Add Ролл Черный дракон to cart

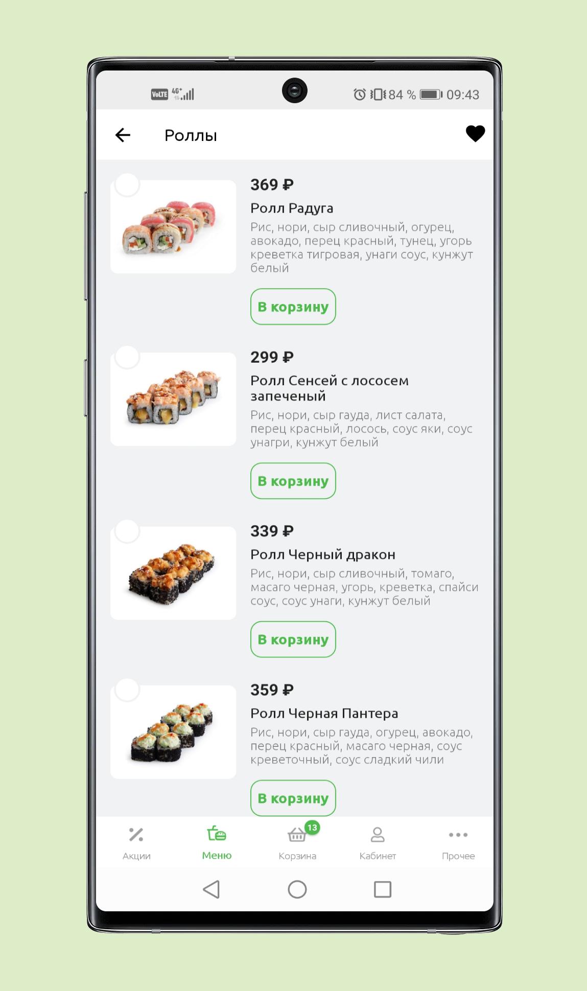[x=293, y=639]
